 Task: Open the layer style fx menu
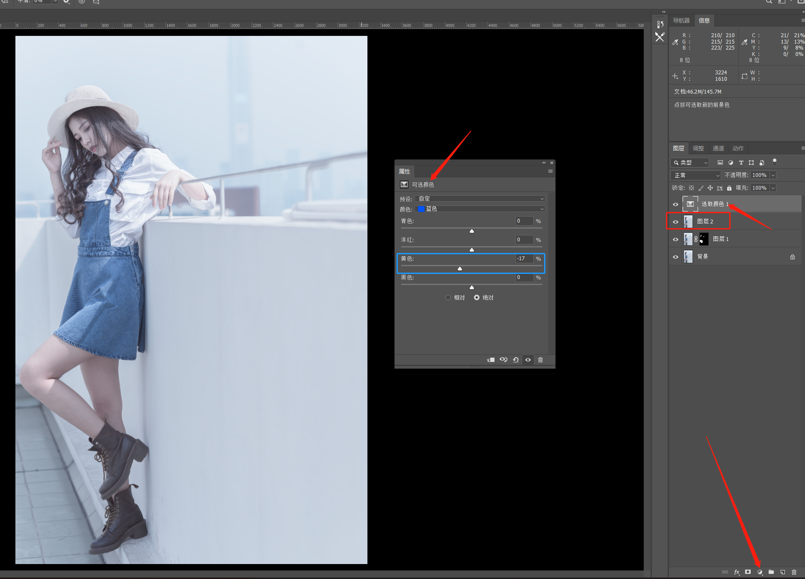coord(737,572)
